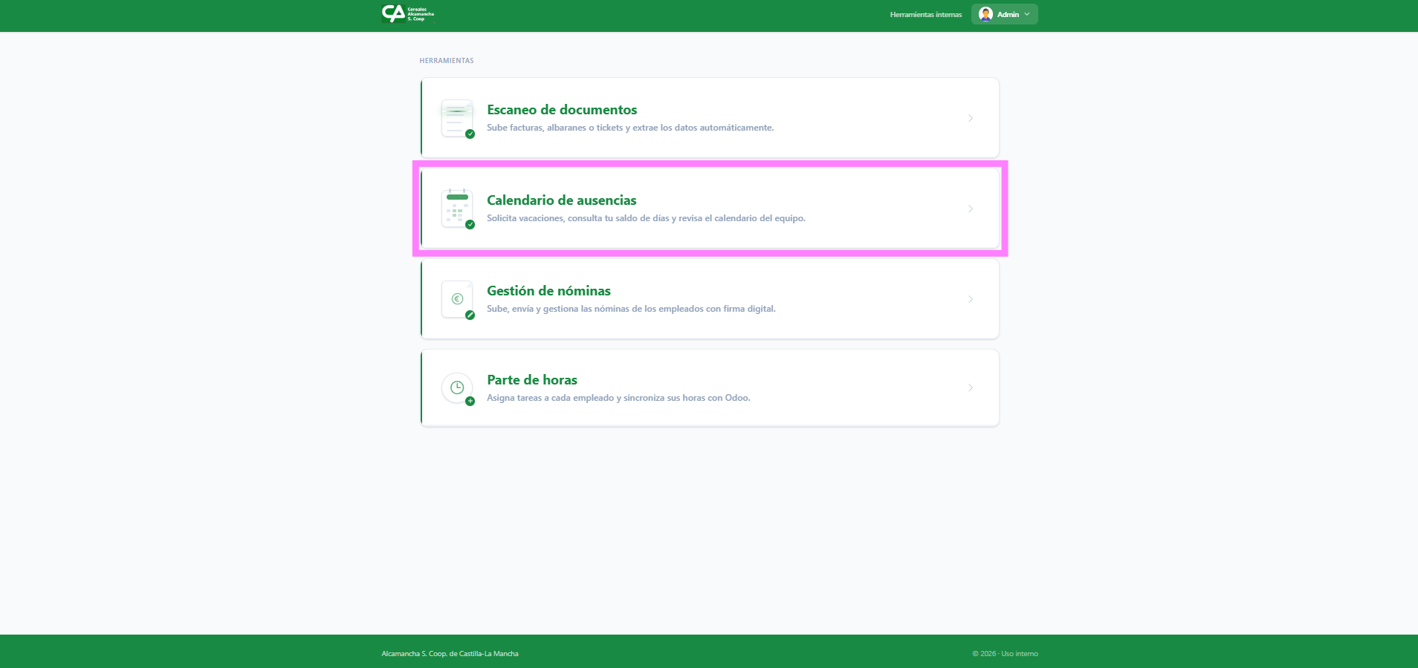1418x668 pixels.
Task: Click the clock timesheet icon
Action: point(457,387)
